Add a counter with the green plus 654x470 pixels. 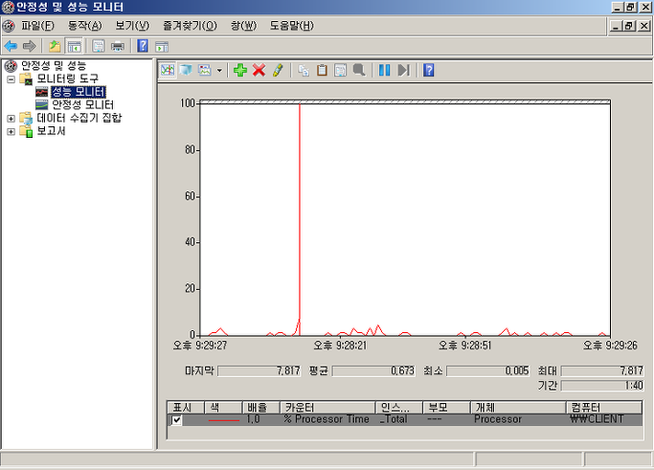click(x=240, y=70)
